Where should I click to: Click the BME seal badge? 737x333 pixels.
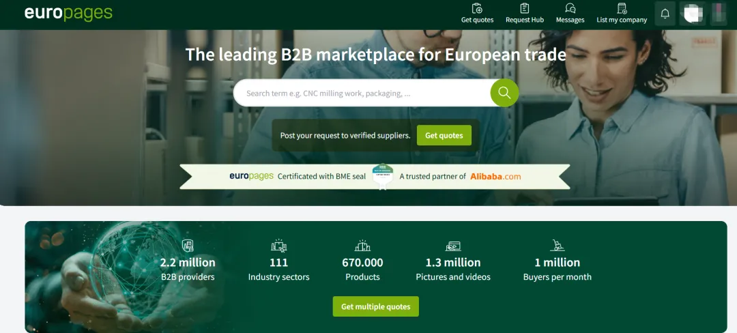[x=383, y=176]
